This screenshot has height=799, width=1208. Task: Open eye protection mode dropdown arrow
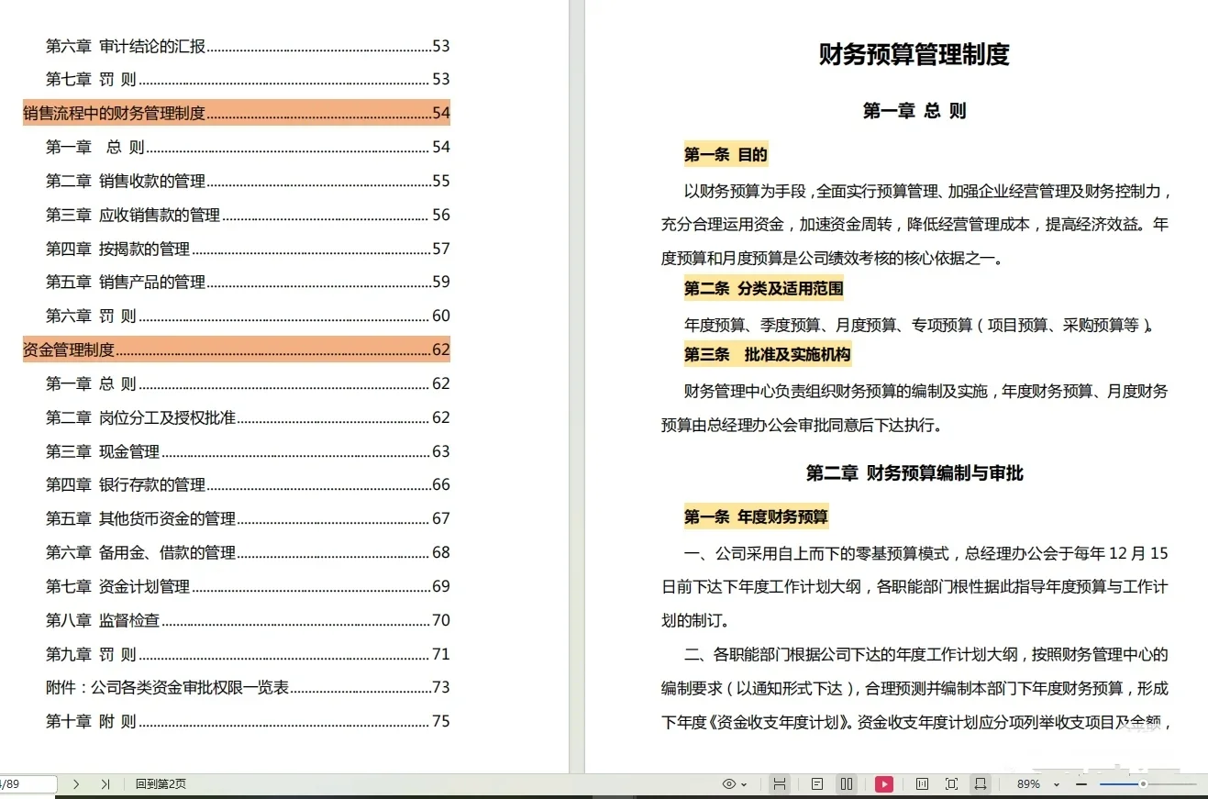click(x=744, y=784)
